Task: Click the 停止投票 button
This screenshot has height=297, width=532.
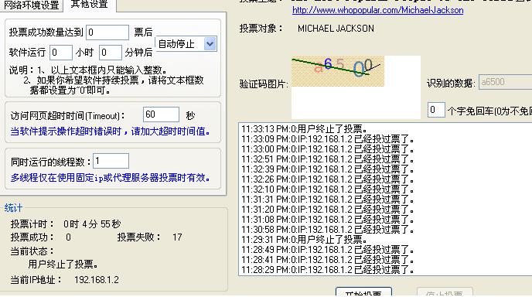Action: 445,292
